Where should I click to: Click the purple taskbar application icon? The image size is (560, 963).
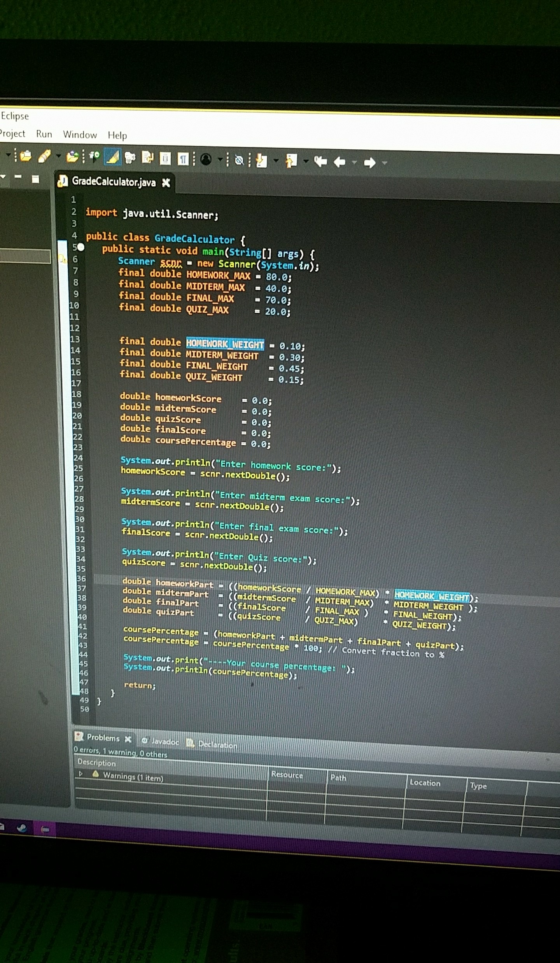pyautogui.click(x=45, y=830)
